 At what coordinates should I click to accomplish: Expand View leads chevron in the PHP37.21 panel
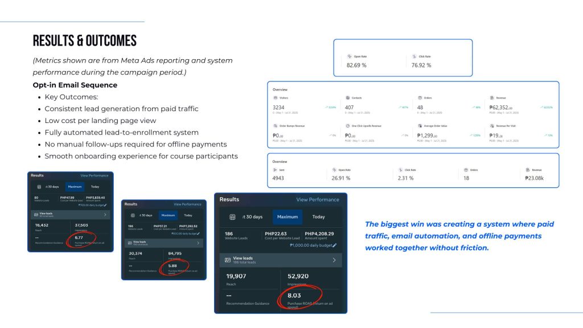coord(198,243)
